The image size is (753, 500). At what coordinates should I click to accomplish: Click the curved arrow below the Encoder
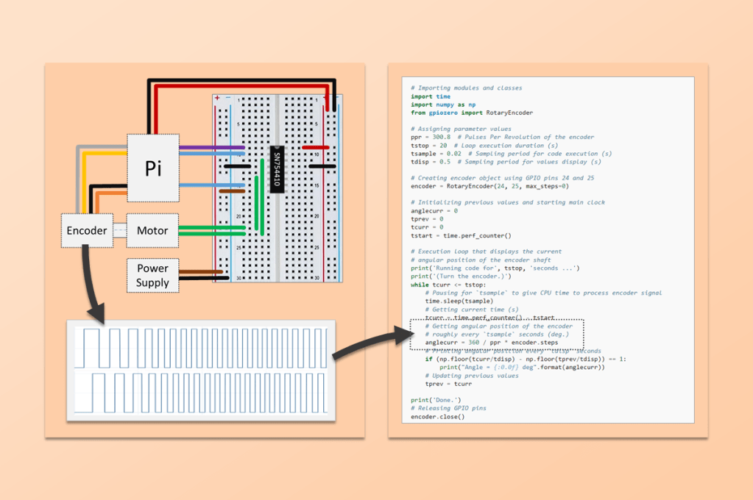(x=91, y=283)
